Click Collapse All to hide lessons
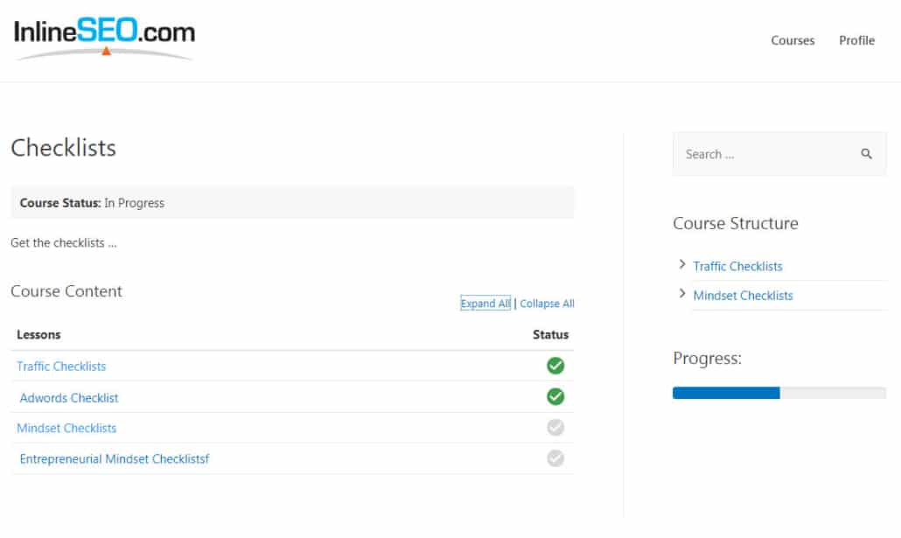The height and width of the screenshot is (538, 901). pos(547,303)
